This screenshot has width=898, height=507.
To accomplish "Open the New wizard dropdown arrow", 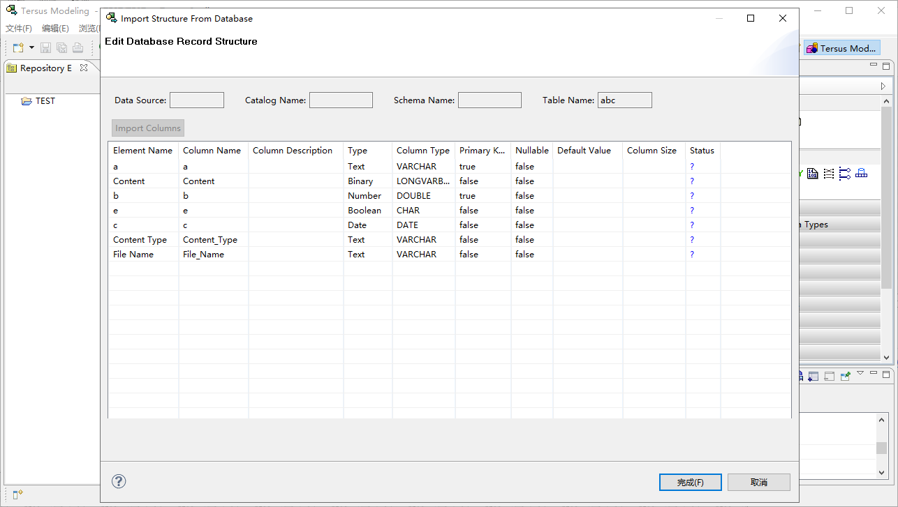I will click(x=31, y=47).
